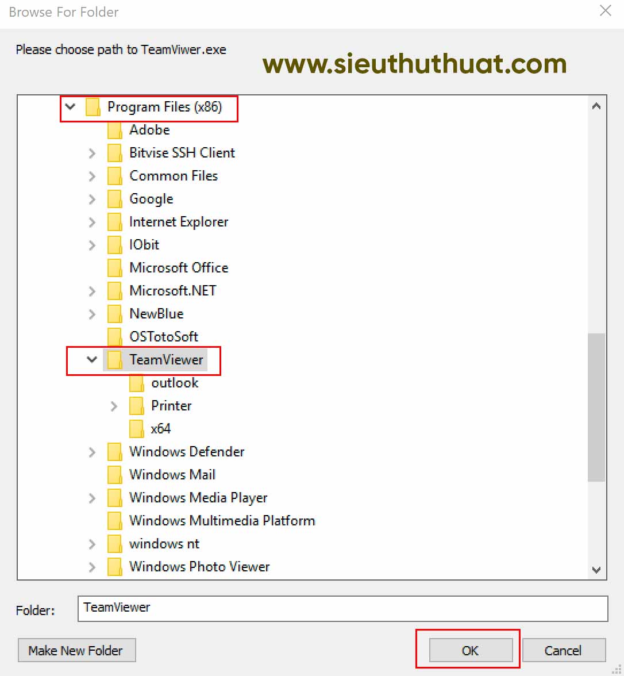624x676 pixels.
Task: Click the windows nt folder icon
Action: (115, 544)
